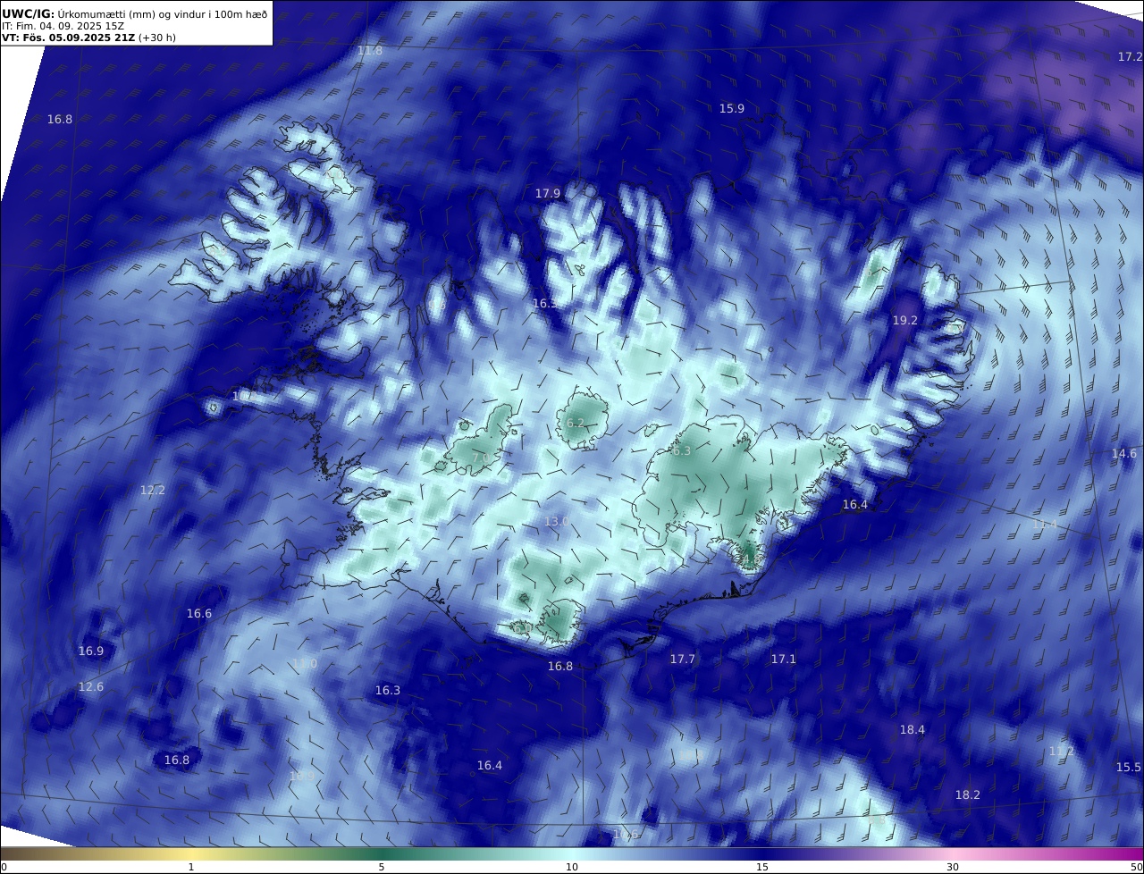Select the 6.2 value over the glacier
The image size is (1144, 874).
click(x=576, y=423)
